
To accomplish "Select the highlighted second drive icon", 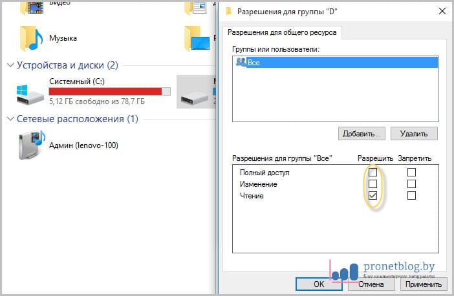I will (195, 94).
